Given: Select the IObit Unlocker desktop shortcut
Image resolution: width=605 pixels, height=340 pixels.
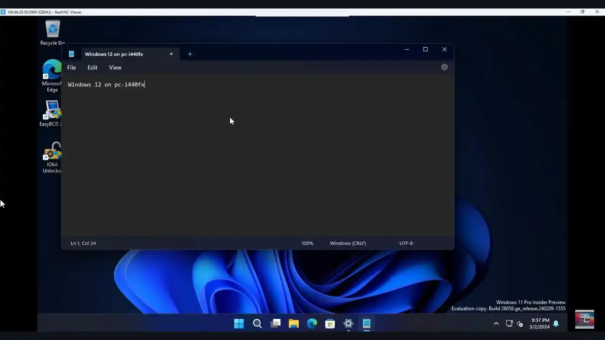Looking at the screenshot, I should [x=52, y=158].
